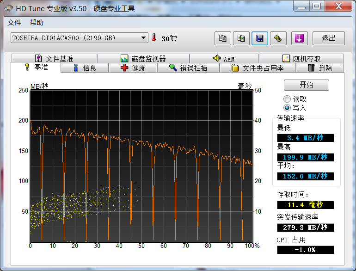Click the 开始 start button
The height and width of the screenshot is (271, 356).
306,85
